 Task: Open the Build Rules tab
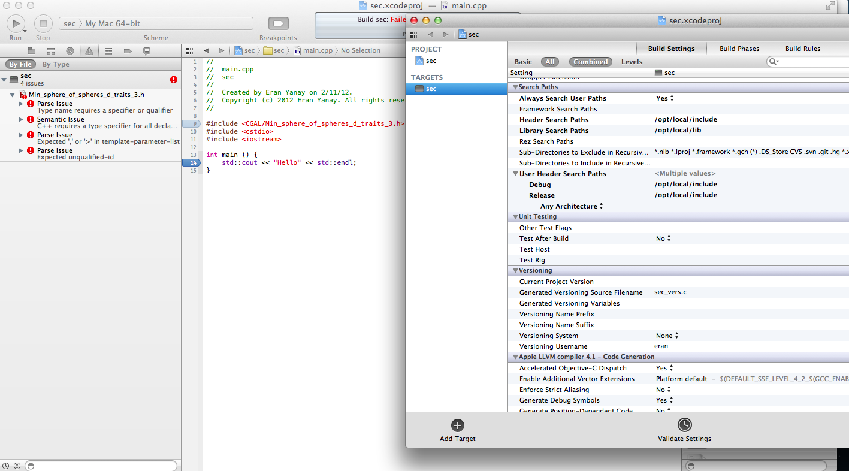click(803, 49)
